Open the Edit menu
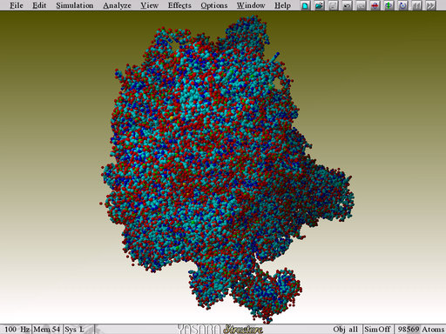This screenshot has height=334, width=446. [39, 5]
